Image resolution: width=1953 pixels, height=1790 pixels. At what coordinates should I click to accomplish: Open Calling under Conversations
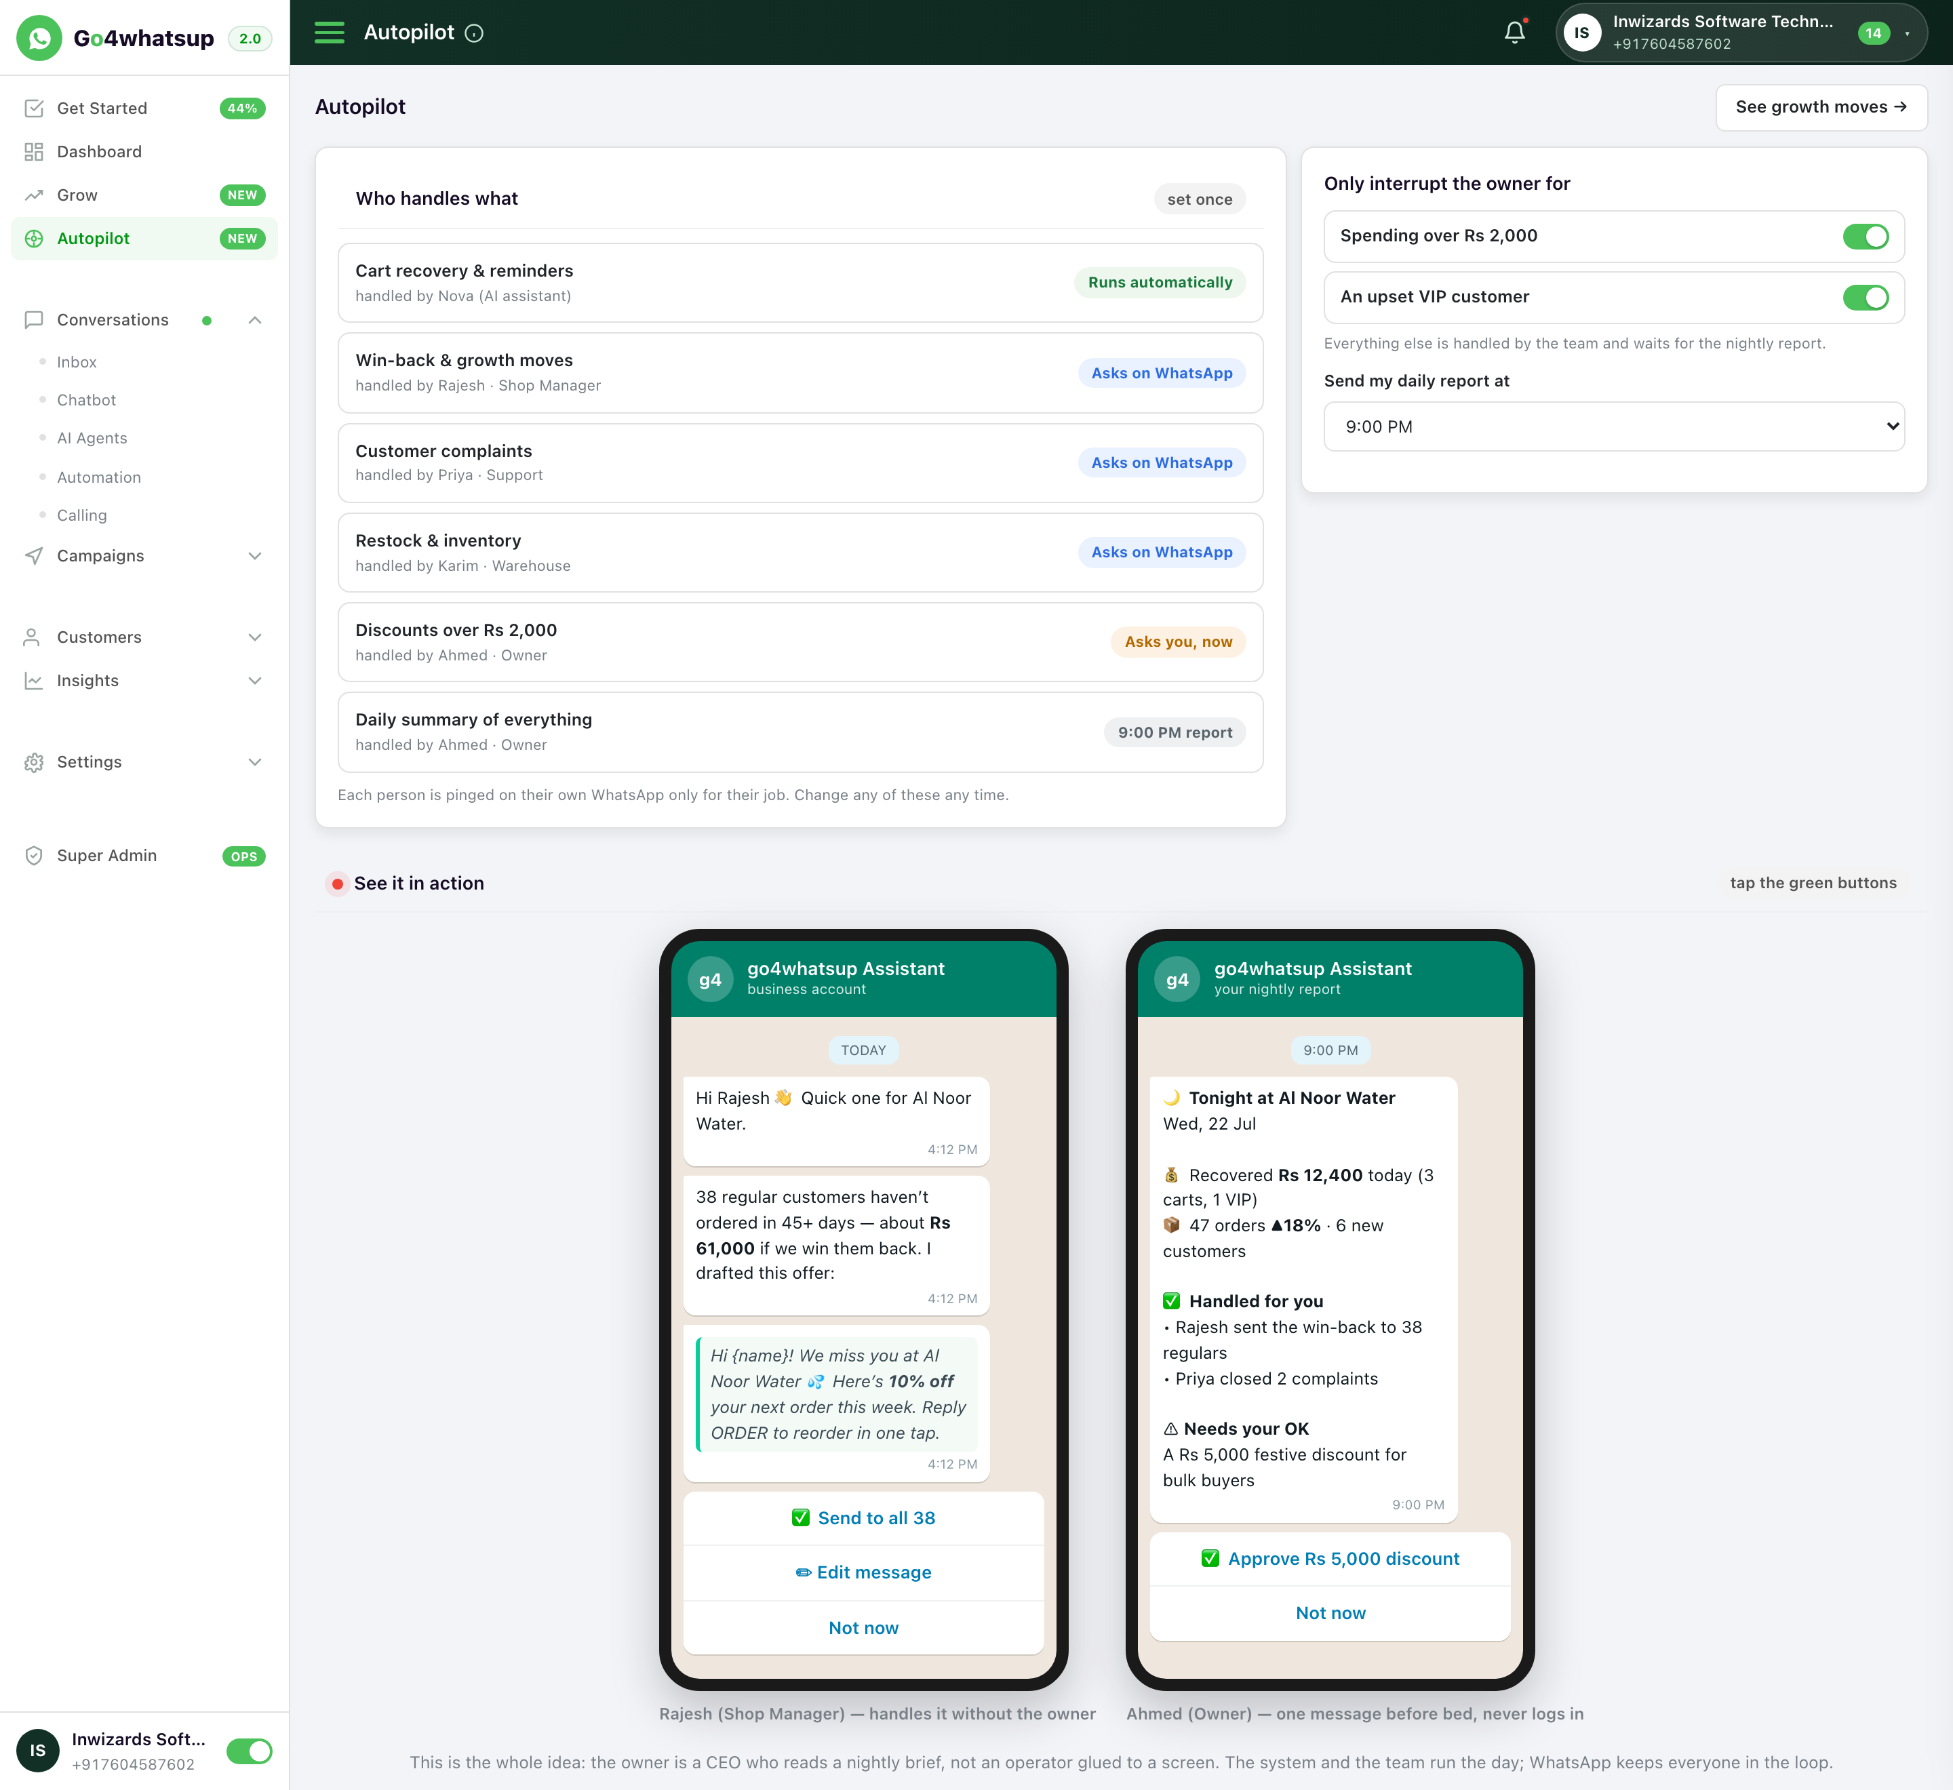click(82, 515)
